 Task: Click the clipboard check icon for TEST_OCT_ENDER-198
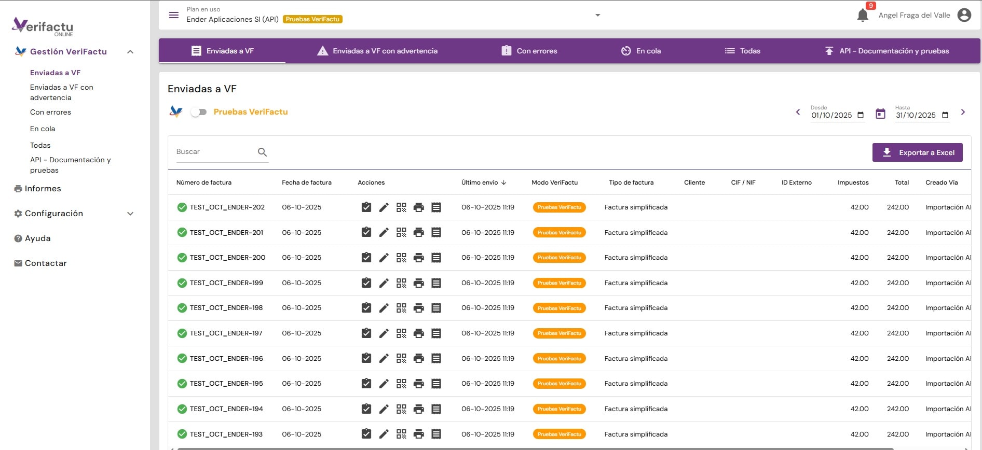366,308
